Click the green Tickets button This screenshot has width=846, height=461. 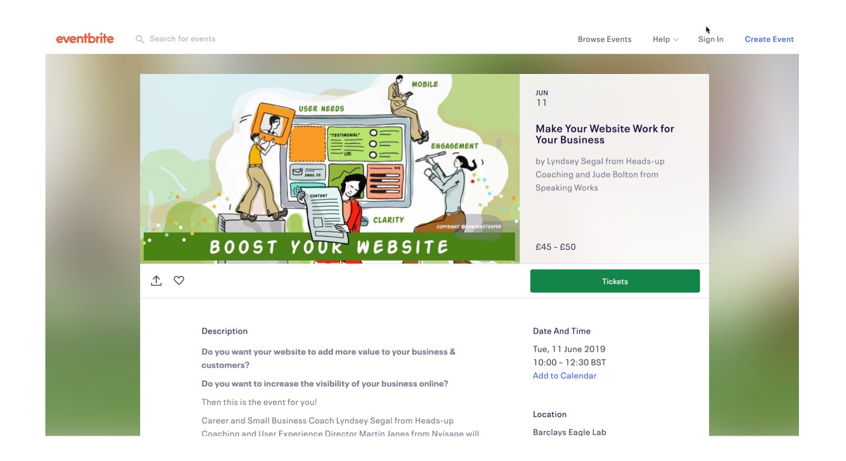click(615, 281)
